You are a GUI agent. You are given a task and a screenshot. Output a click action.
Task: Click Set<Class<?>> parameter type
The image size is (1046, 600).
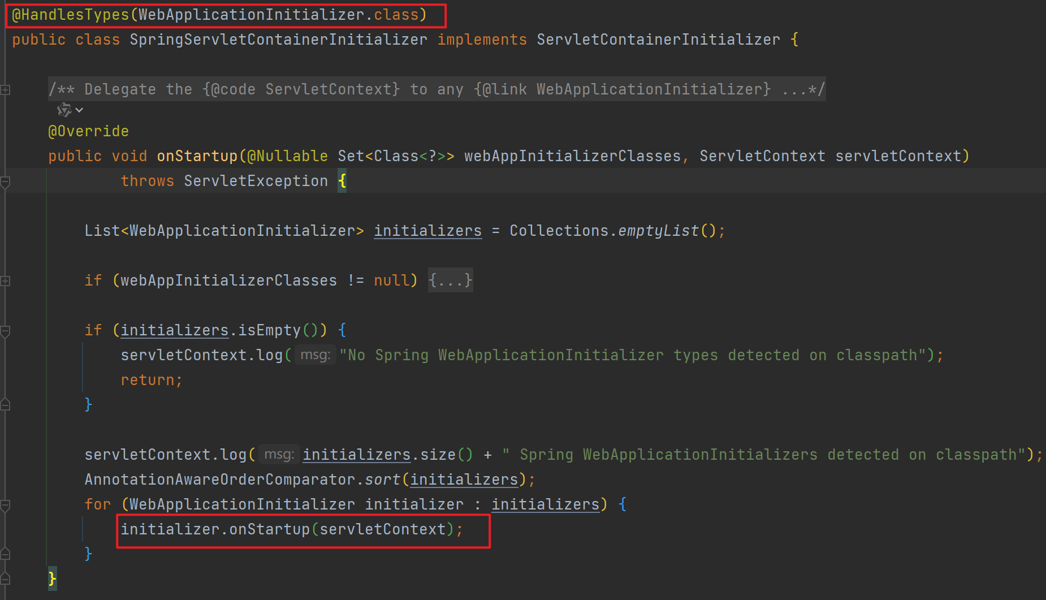click(396, 156)
